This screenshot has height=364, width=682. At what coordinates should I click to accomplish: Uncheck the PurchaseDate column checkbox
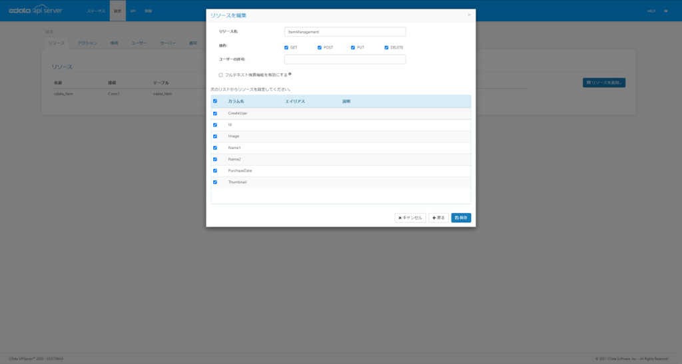tap(215, 170)
